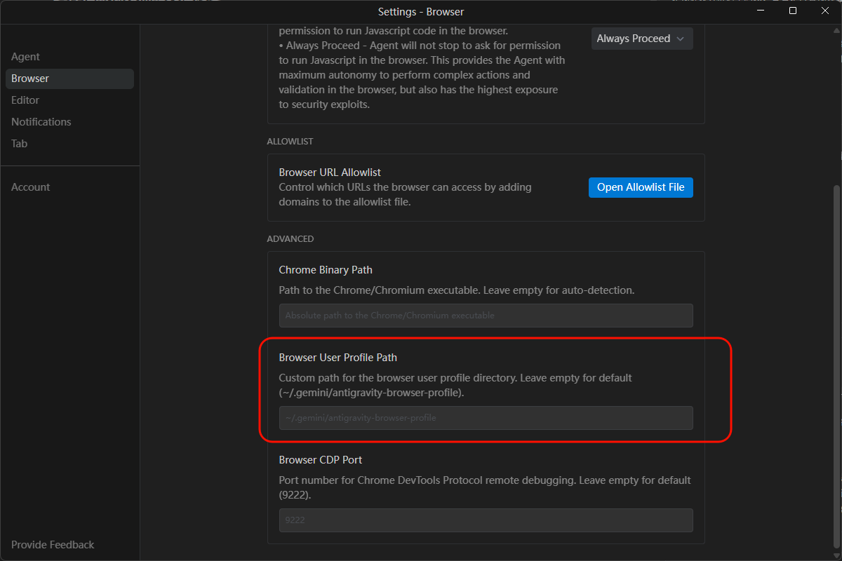Click the Open Allowlist File button
Image resolution: width=842 pixels, height=561 pixels.
click(x=641, y=187)
